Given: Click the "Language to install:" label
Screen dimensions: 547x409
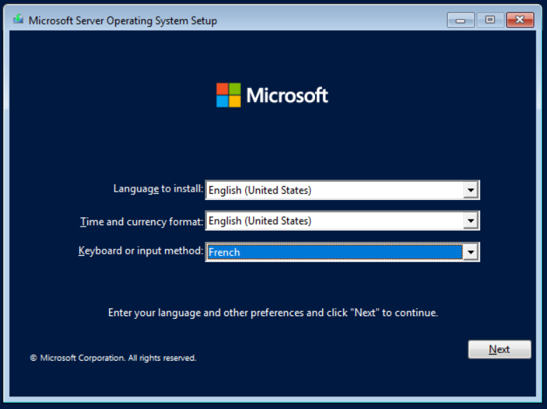Looking at the screenshot, I should pos(158,189).
